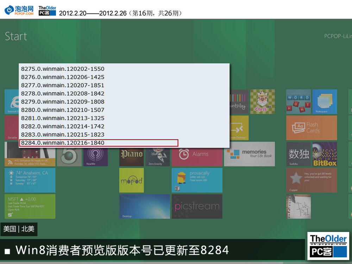
Task: Click the 美国 | 北美 region label
Action: pos(19,229)
